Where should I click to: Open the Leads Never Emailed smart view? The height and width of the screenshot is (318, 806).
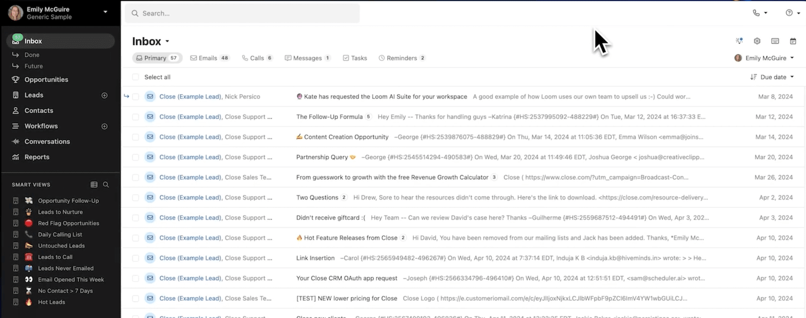point(66,268)
